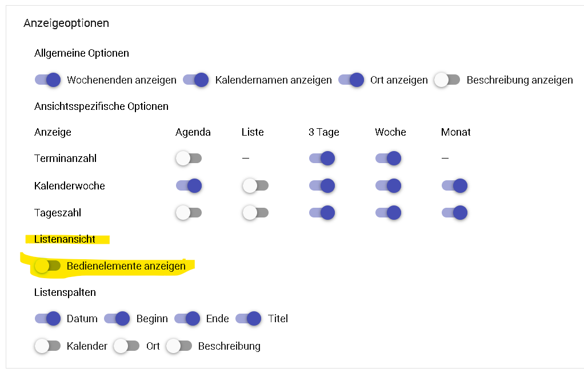Screen dimensions: 584x376
Task: Enable Beschreibung anzeigen switch
Action: point(447,80)
